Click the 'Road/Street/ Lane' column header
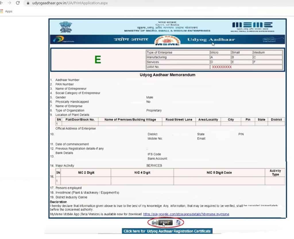This screenshot has height=239, width=294. pos(179,120)
